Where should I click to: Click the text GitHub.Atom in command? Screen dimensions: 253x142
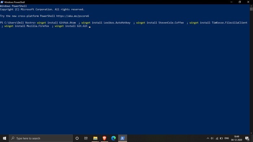click(67, 23)
